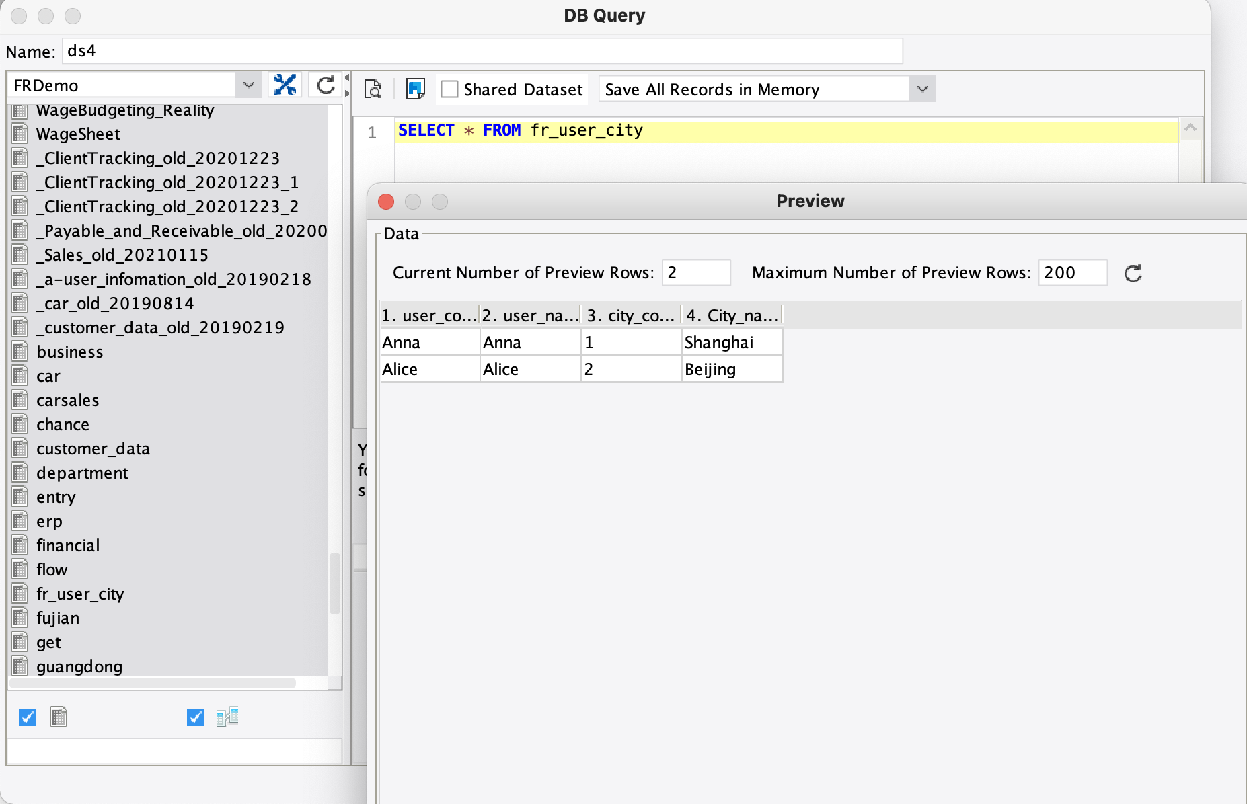This screenshot has width=1247, height=804.
Task: Select the _car_old_20190814 table
Action: 115,303
